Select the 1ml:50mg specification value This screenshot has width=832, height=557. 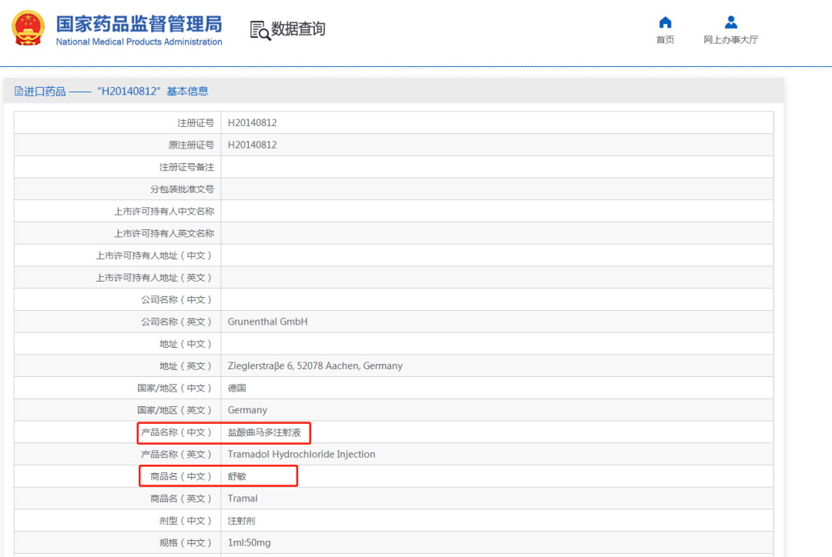click(x=249, y=543)
